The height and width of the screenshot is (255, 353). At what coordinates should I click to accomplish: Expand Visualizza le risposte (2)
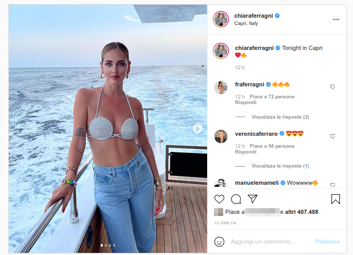tap(280, 117)
